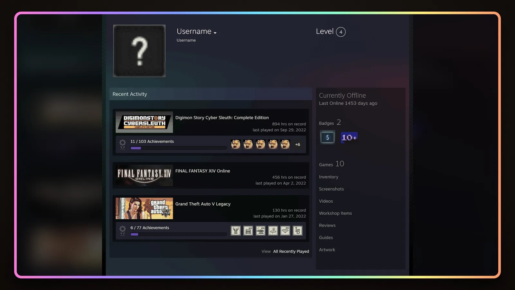Click the 10+ badge icon
This screenshot has height=290, width=515.
pos(349,138)
